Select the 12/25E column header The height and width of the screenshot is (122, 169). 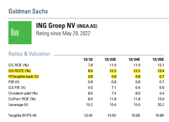click(158, 59)
